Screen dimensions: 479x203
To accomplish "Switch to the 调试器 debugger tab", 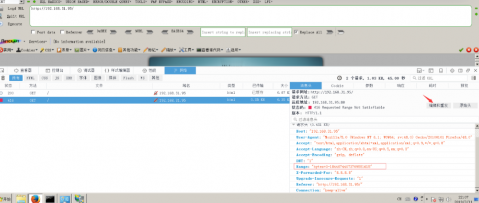I will 86,70.
